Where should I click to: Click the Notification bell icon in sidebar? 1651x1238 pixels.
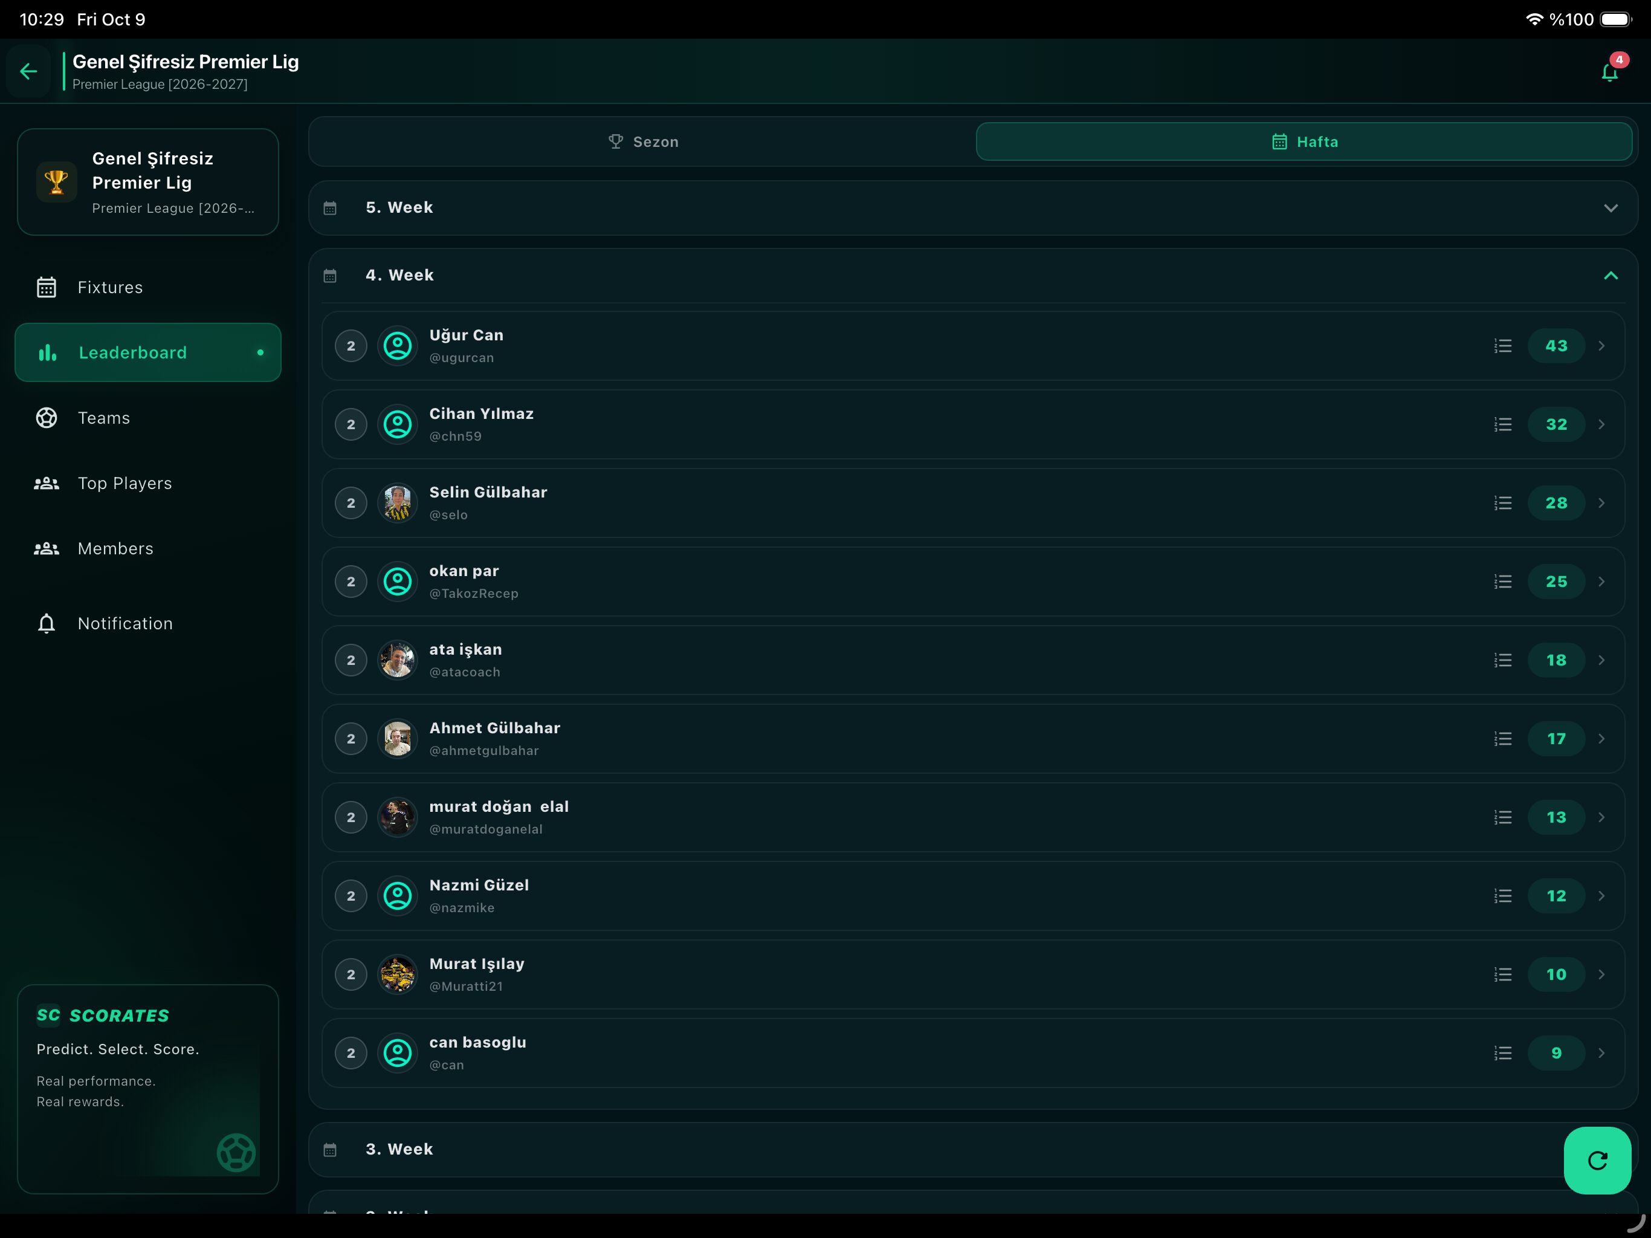click(47, 623)
